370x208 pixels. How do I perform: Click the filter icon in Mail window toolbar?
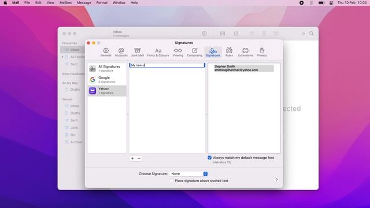tap(204, 34)
